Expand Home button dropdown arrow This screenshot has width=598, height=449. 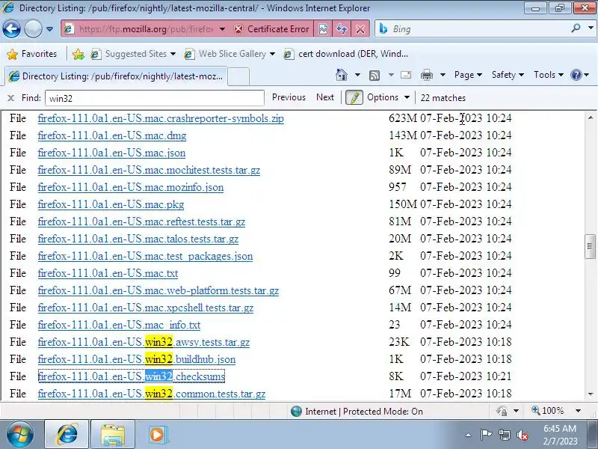357,75
